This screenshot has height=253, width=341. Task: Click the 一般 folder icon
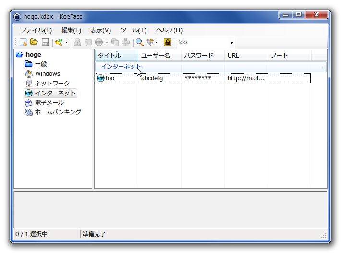(29, 64)
